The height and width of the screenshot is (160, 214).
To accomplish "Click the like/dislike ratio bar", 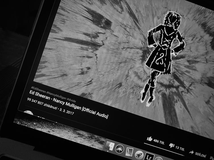I will coord(164,149).
